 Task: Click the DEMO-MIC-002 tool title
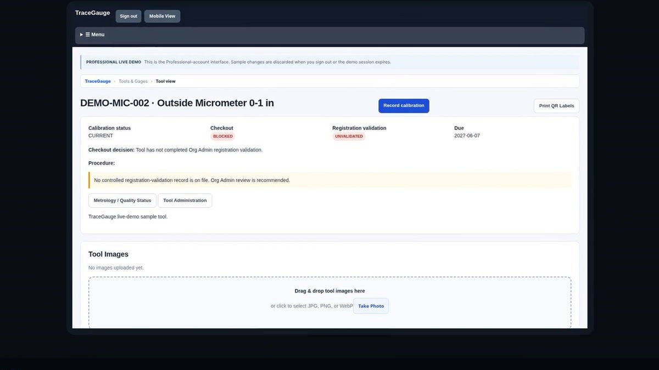tap(177, 103)
